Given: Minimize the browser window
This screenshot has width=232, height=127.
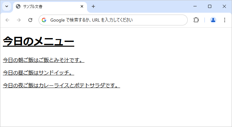Looking at the screenshot, I should pyautogui.click(x=195, y=6).
